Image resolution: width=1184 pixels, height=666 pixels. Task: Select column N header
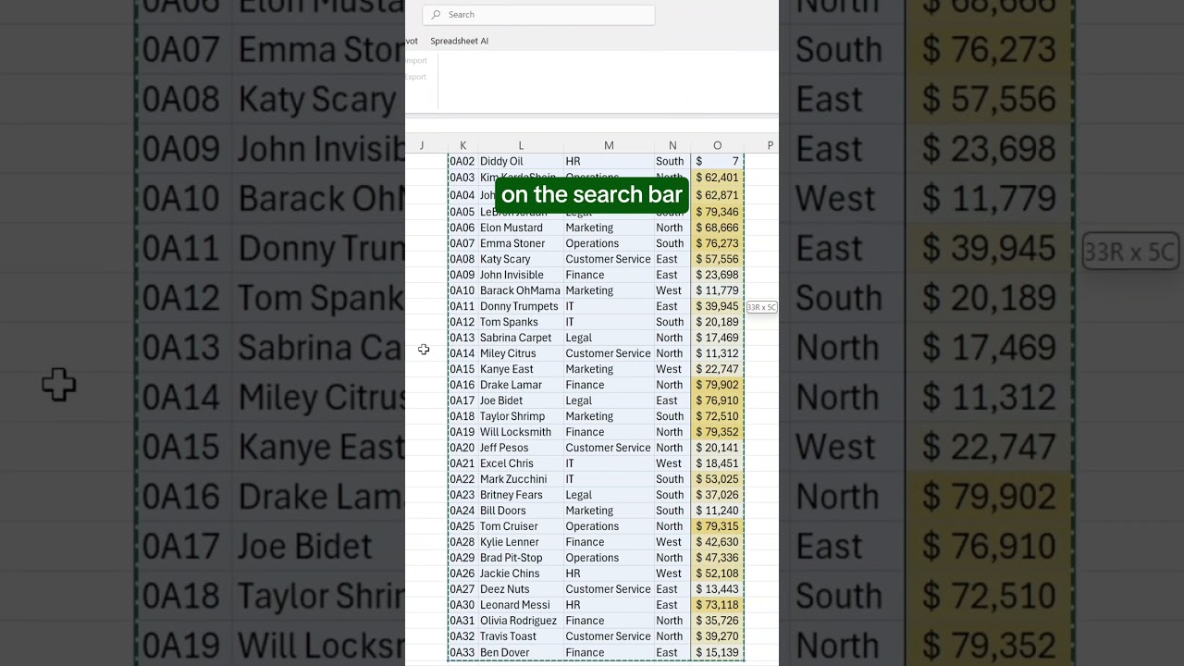pos(672,145)
